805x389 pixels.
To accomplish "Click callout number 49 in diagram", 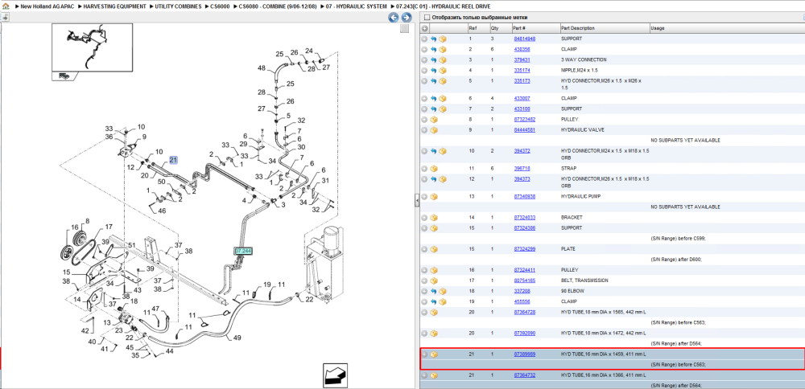I will [x=237, y=338].
